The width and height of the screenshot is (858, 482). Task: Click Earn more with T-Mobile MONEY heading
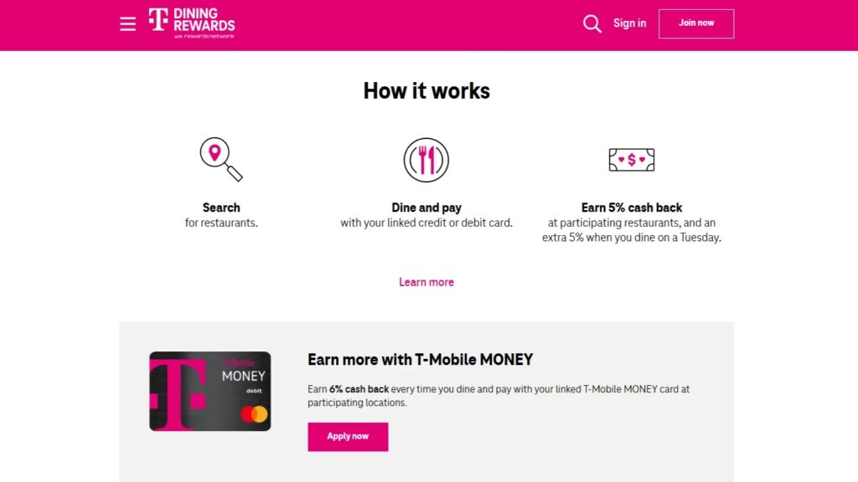click(x=420, y=360)
